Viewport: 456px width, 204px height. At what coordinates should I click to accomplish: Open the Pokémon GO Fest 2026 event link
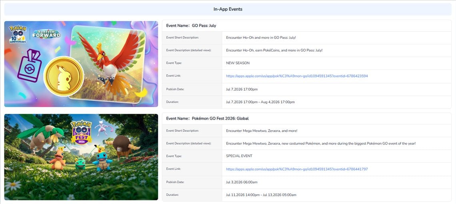297,169
